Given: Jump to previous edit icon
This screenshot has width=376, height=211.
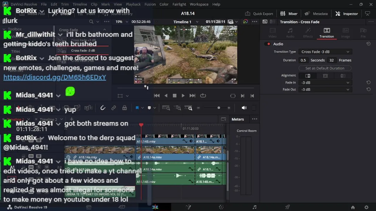Looking at the screenshot, I should [252, 96].
